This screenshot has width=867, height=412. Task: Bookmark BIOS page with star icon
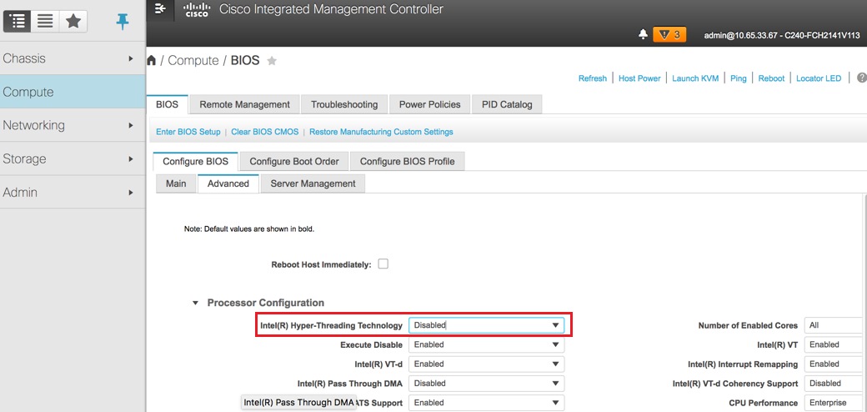click(x=272, y=61)
